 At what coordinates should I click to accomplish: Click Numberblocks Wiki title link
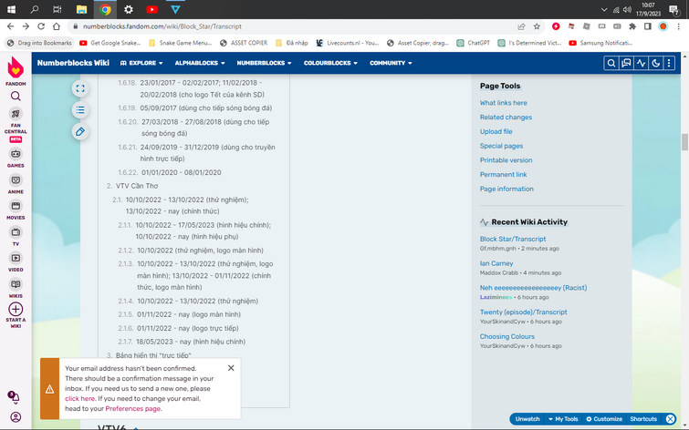coord(73,63)
